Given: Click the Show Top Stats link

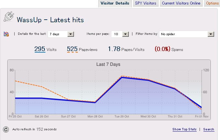Looking at the screenshot, I should (184, 129).
